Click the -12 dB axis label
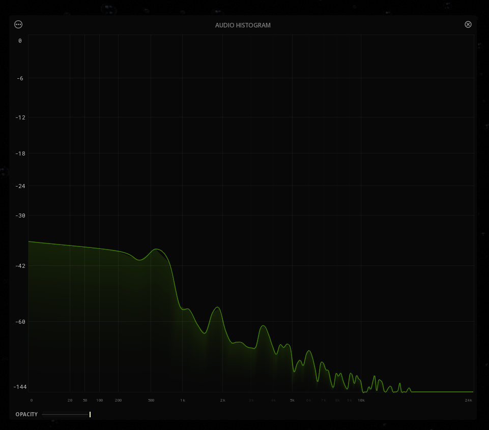This screenshot has height=430, width=489. click(20, 117)
